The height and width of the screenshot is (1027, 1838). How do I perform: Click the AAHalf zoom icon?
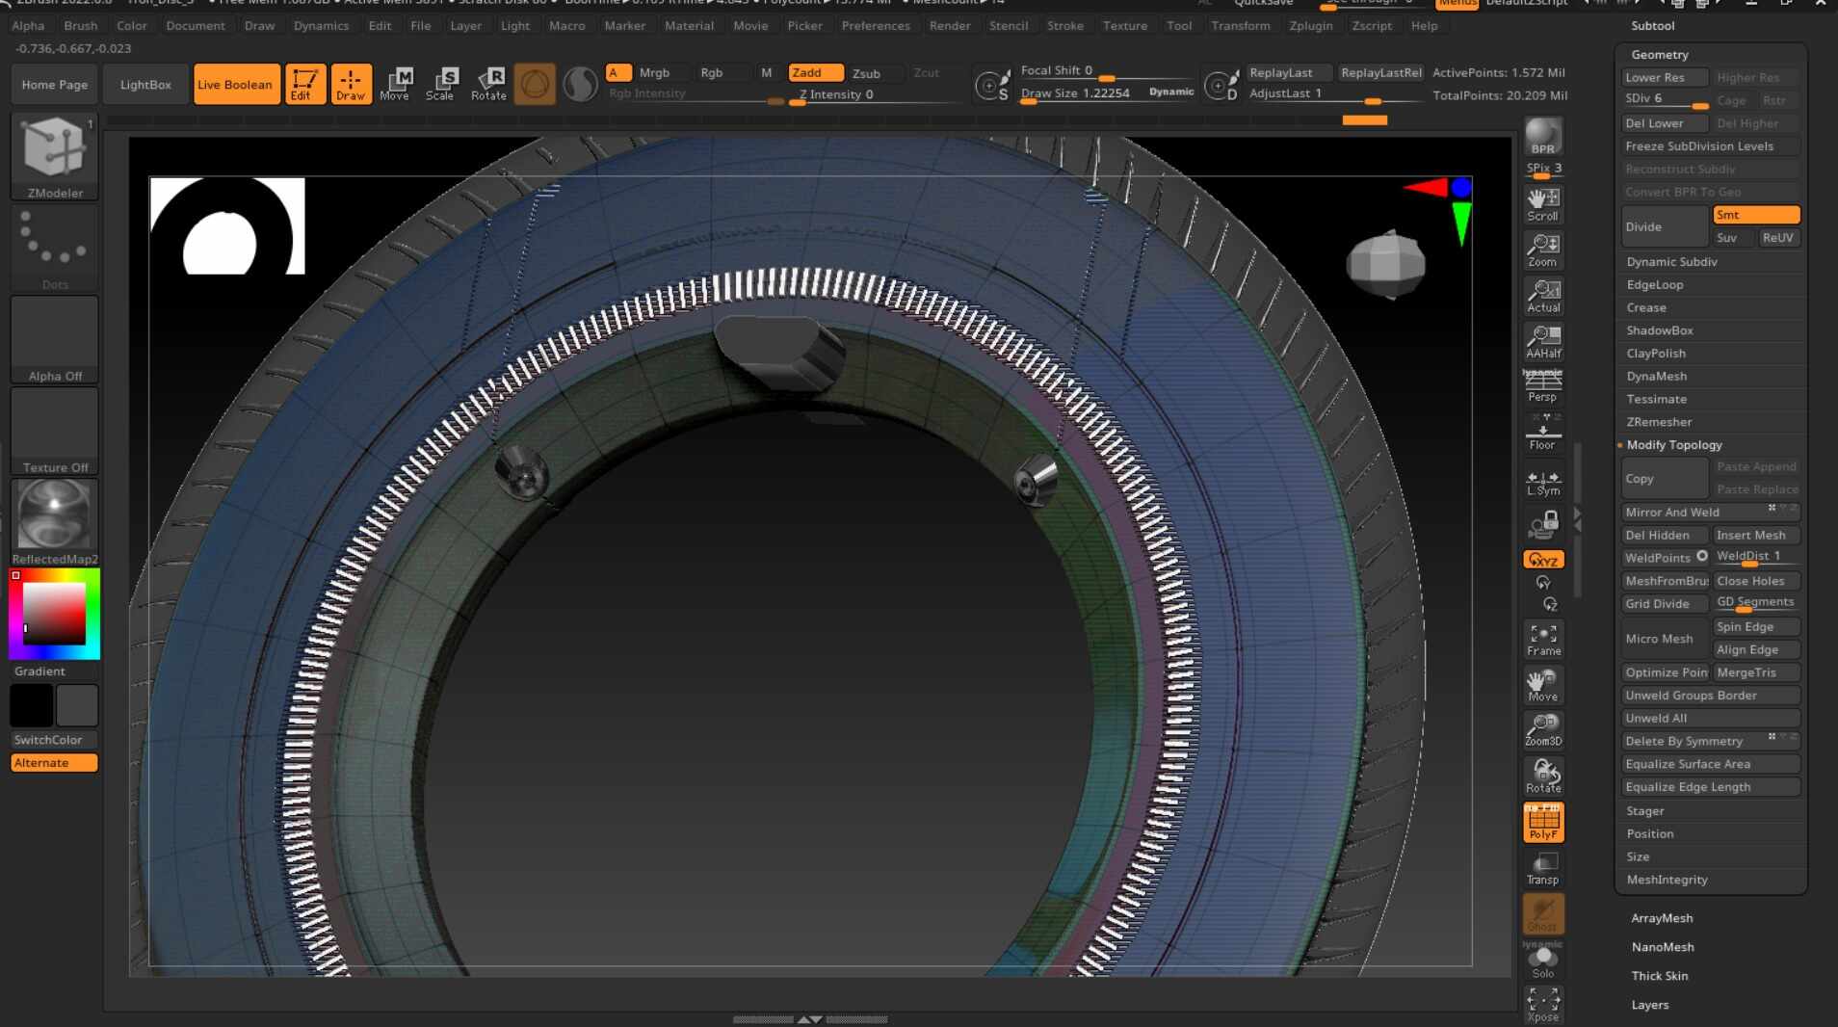pos(1542,342)
